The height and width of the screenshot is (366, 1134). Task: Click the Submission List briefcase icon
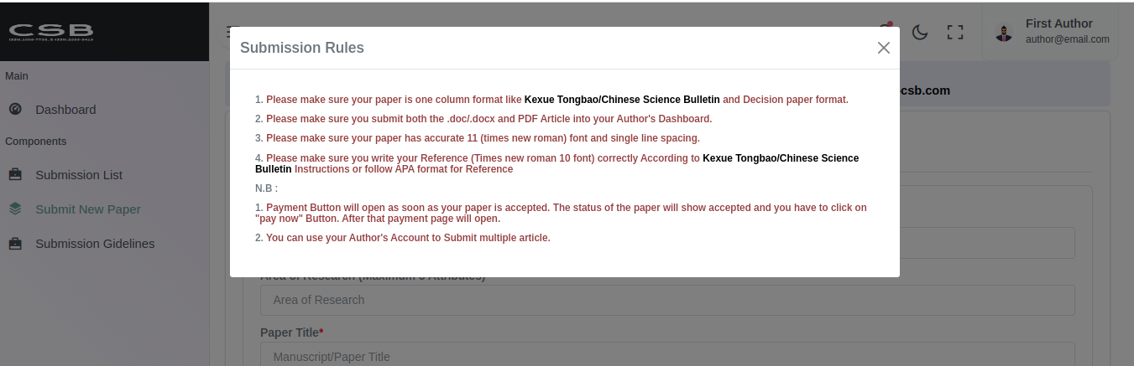pos(15,175)
